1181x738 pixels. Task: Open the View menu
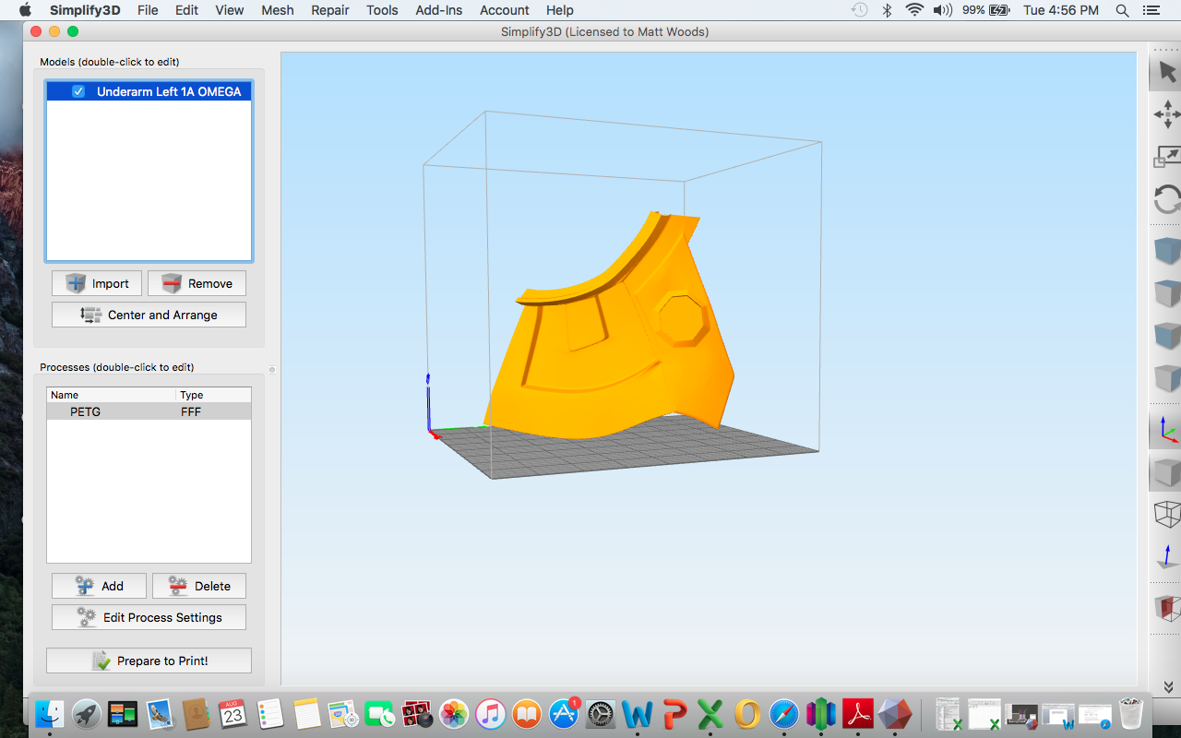[230, 10]
